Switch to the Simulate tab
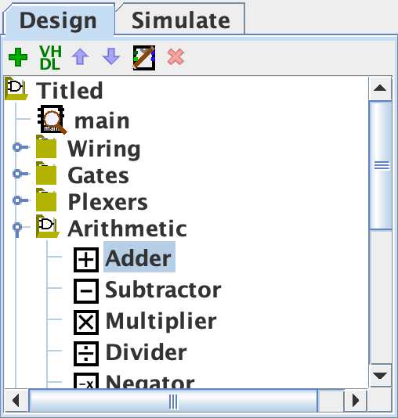The height and width of the screenshot is (418, 398). pos(181,20)
